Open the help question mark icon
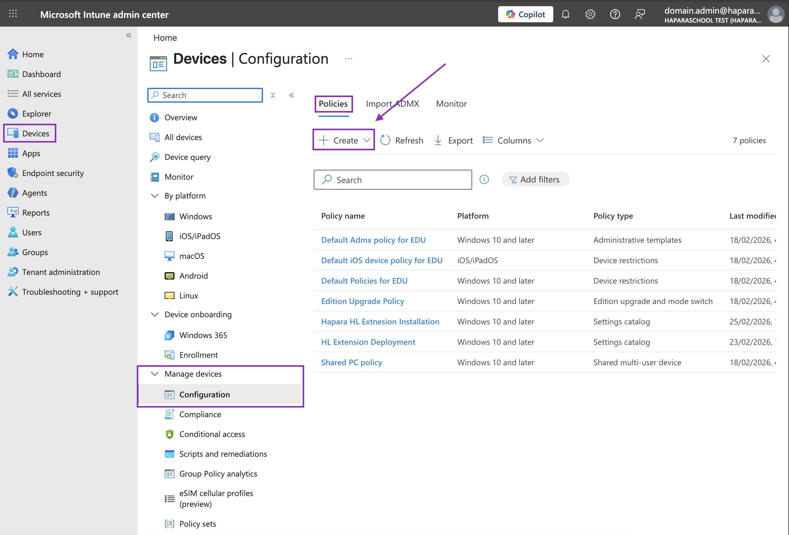 tap(615, 14)
